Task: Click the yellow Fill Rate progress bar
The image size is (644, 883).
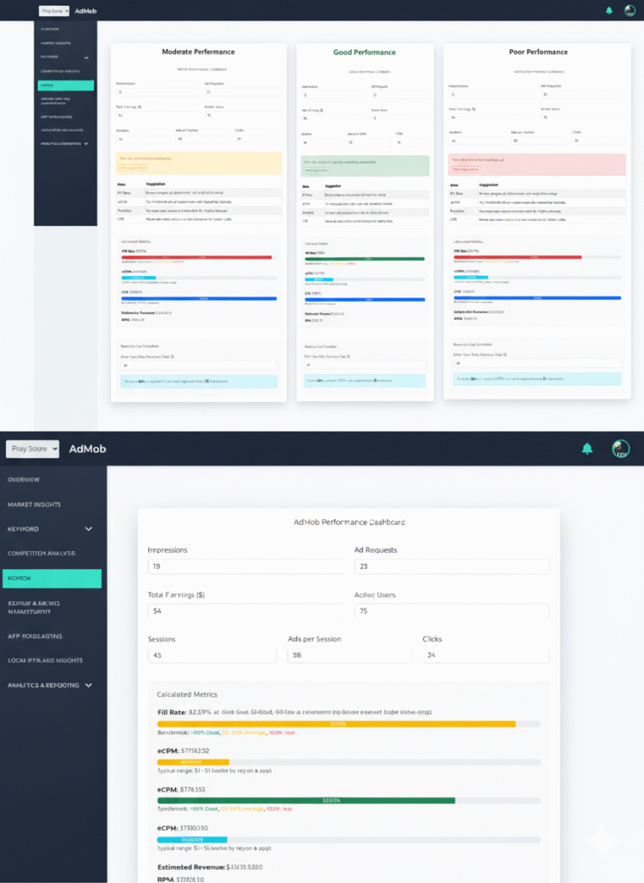Action: [x=336, y=724]
